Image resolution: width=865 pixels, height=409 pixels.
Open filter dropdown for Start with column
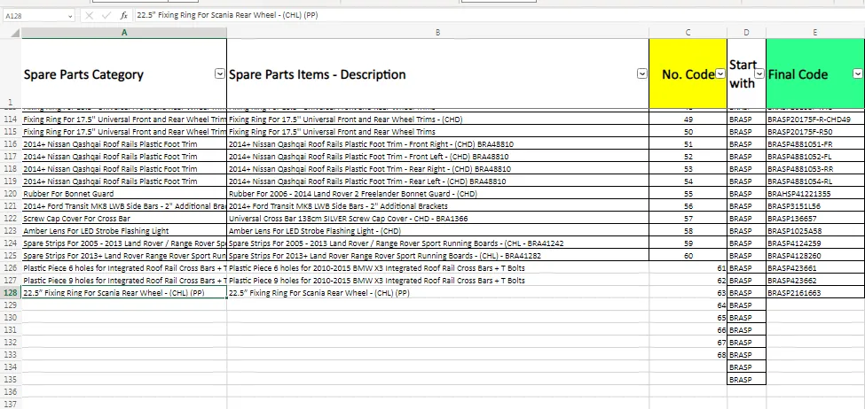point(759,74)
